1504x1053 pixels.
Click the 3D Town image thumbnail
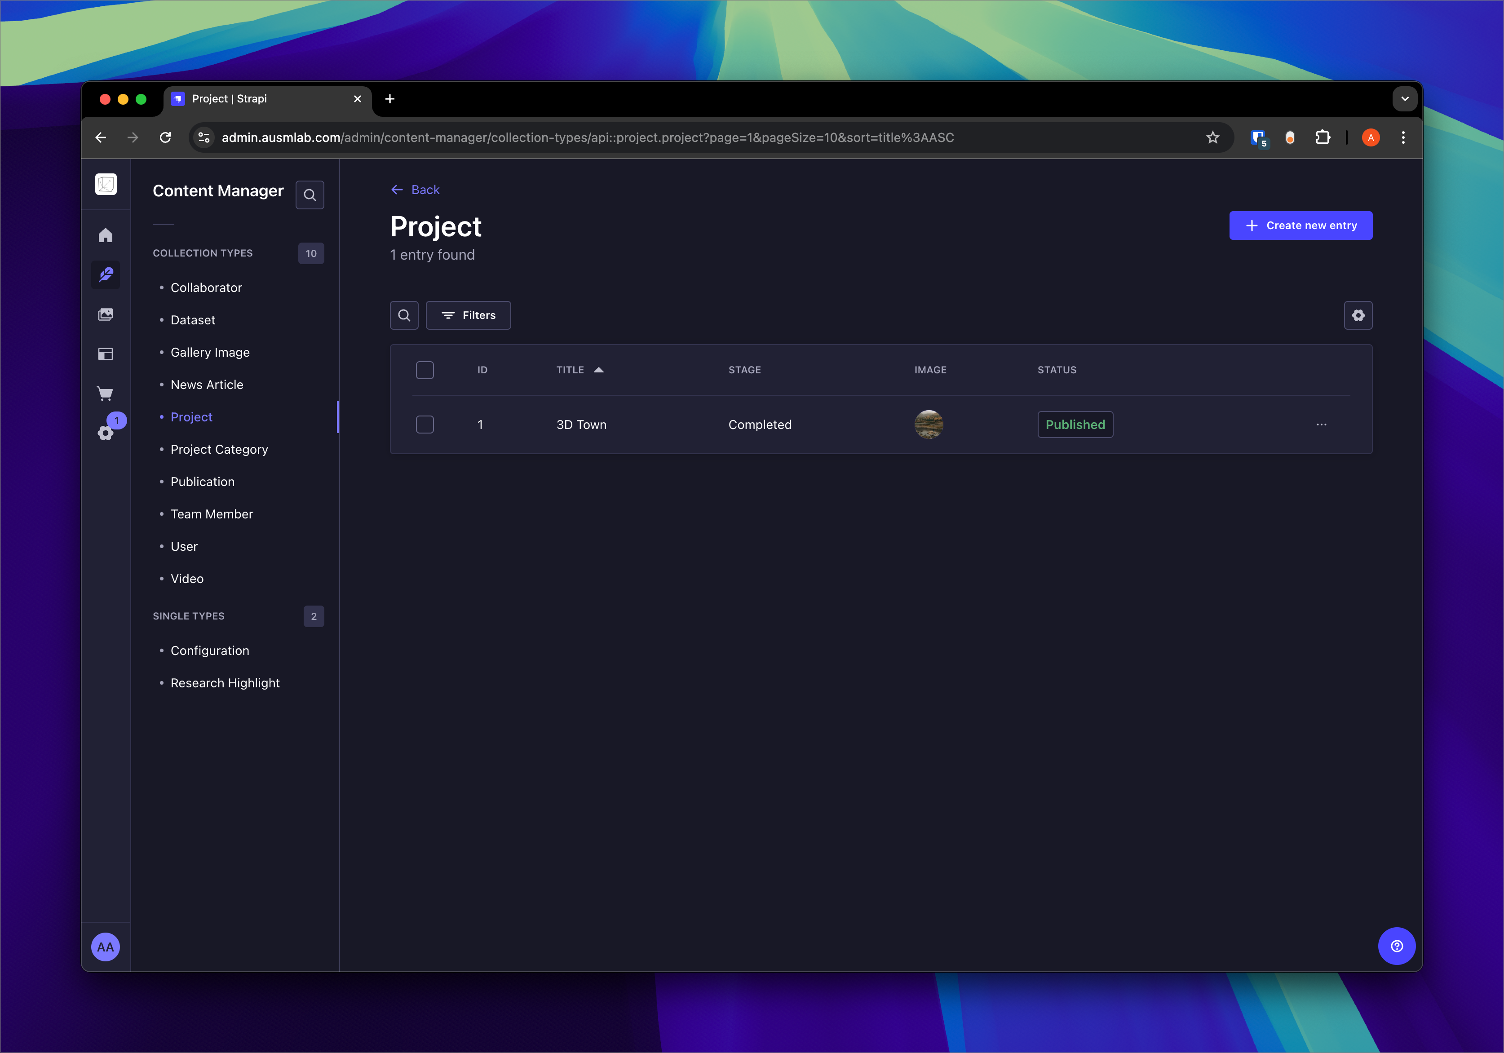tap(928, 425)
